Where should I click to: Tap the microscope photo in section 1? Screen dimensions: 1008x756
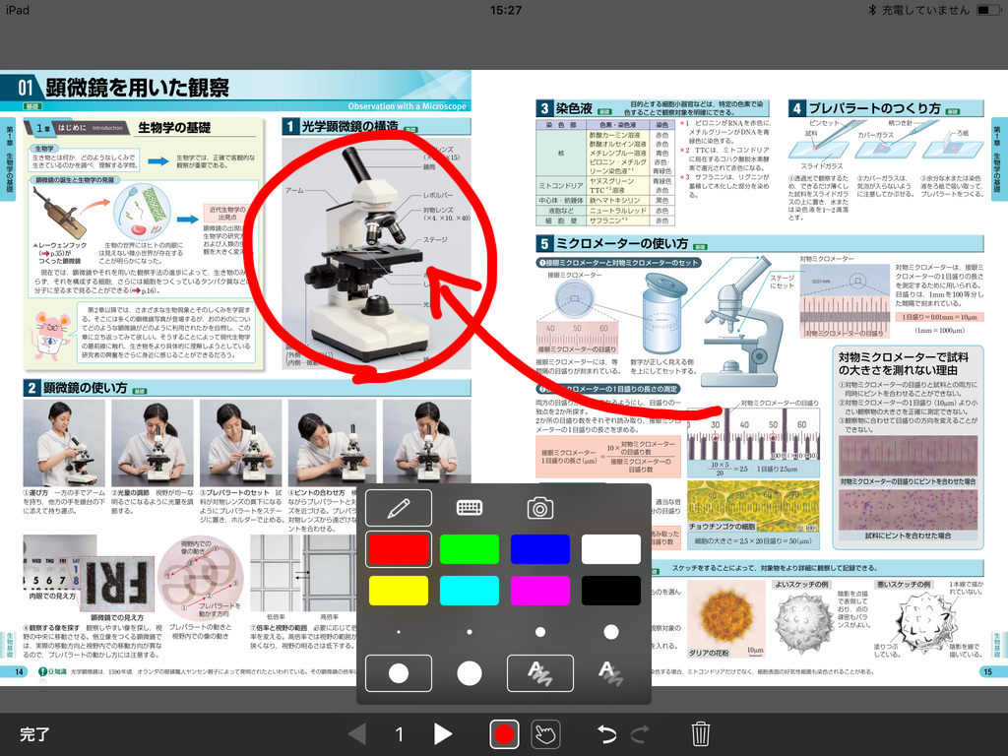[376, 252]
